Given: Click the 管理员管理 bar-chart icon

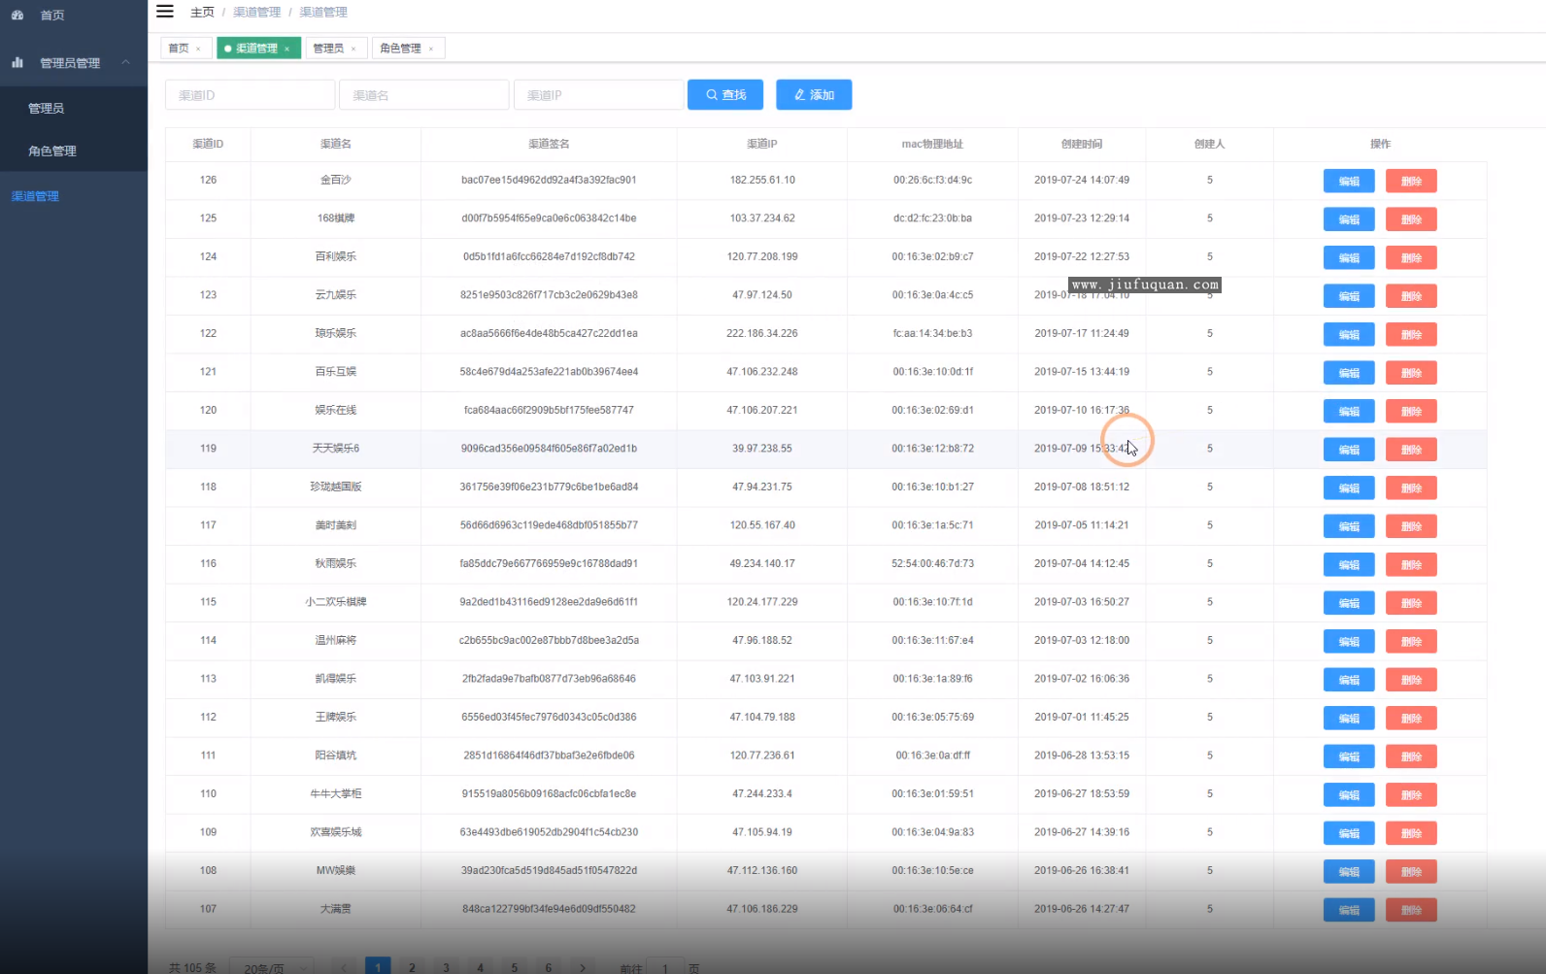Looking at the screenshot, I should pyautogui.click(x=17, y=62).
